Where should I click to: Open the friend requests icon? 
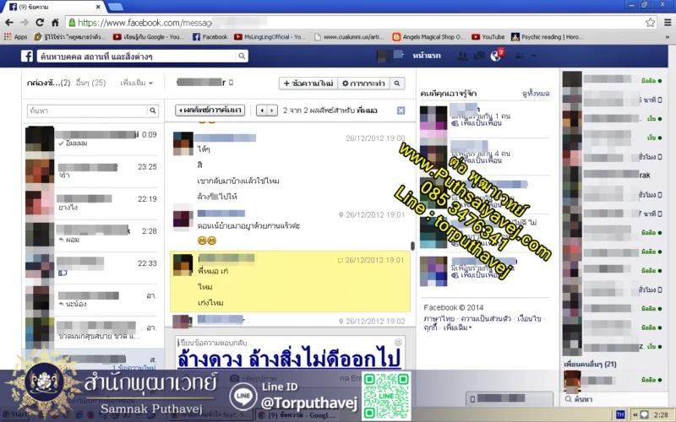(x=462, y=56)
